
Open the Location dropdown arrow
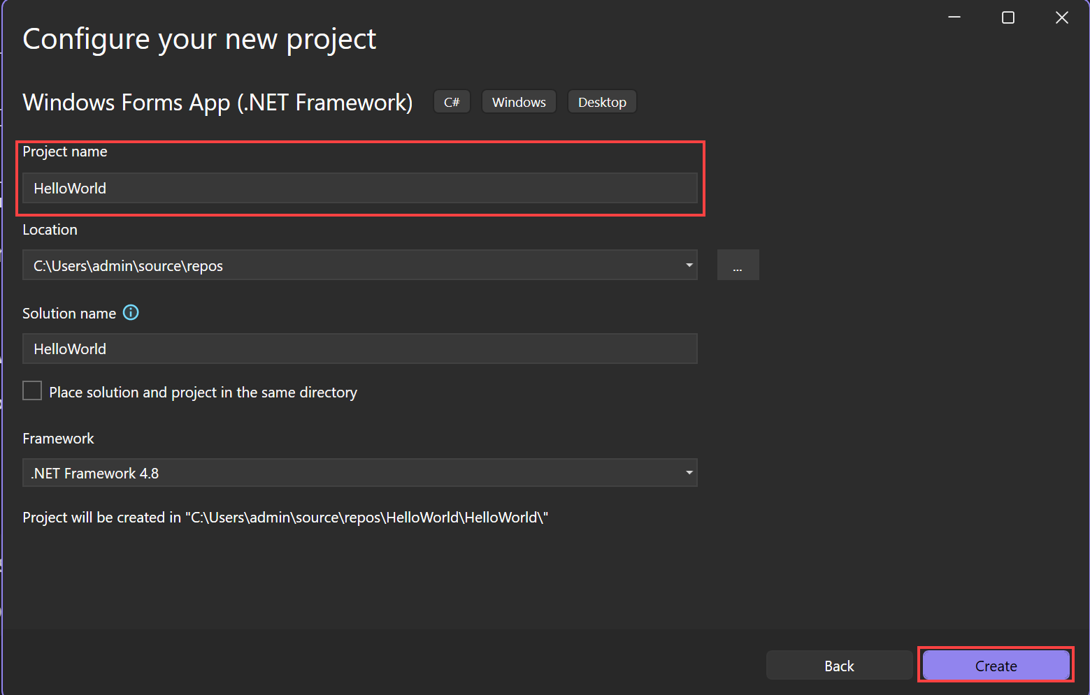click(x=689, y=265)
